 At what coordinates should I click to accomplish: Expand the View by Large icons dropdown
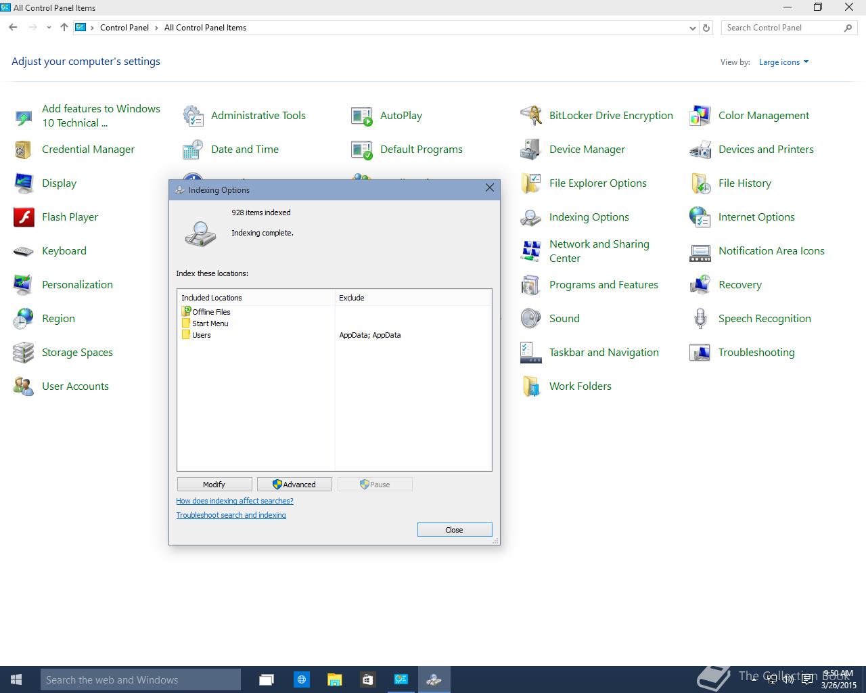(783, 62)
